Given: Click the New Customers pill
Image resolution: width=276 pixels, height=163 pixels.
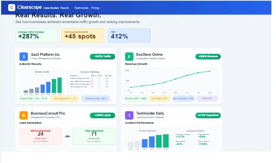Looking at the screenshot, I should click(183, 98).
